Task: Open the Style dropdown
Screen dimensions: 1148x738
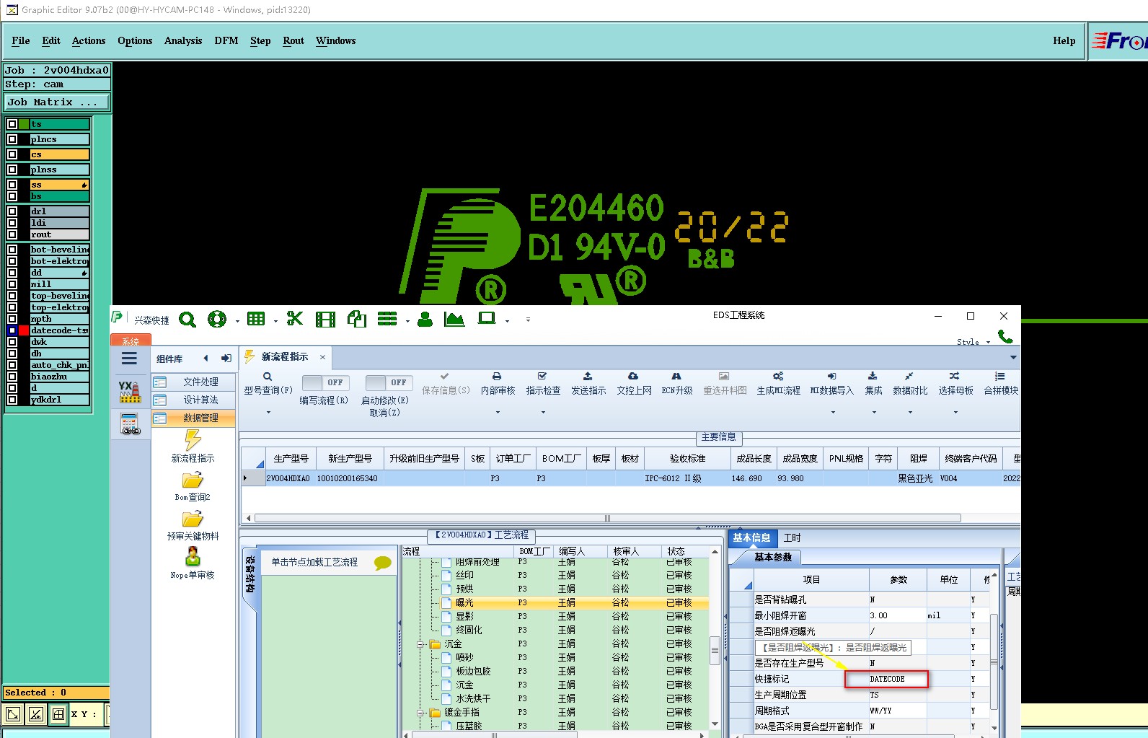Action: [x=973, y=342]
